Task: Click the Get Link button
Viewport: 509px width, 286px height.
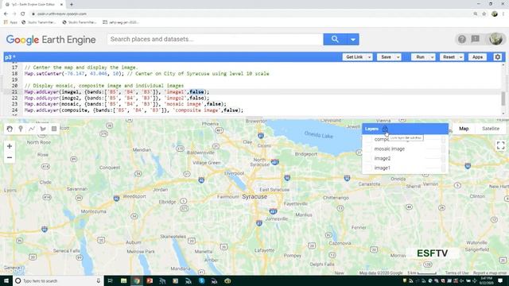Action: (x=354, y=57)
